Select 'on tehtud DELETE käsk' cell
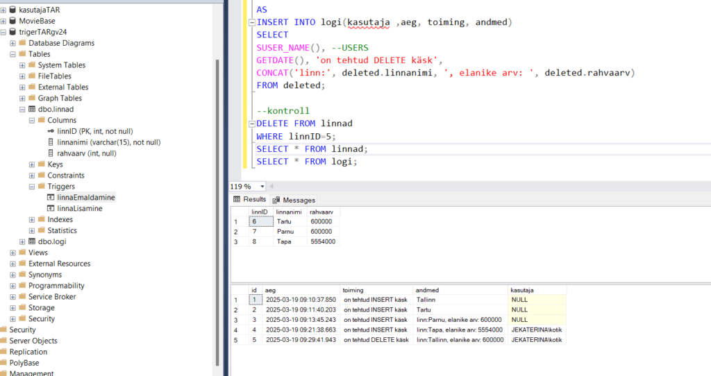Screen dimensions: 711x376 [x=376, y=340]
